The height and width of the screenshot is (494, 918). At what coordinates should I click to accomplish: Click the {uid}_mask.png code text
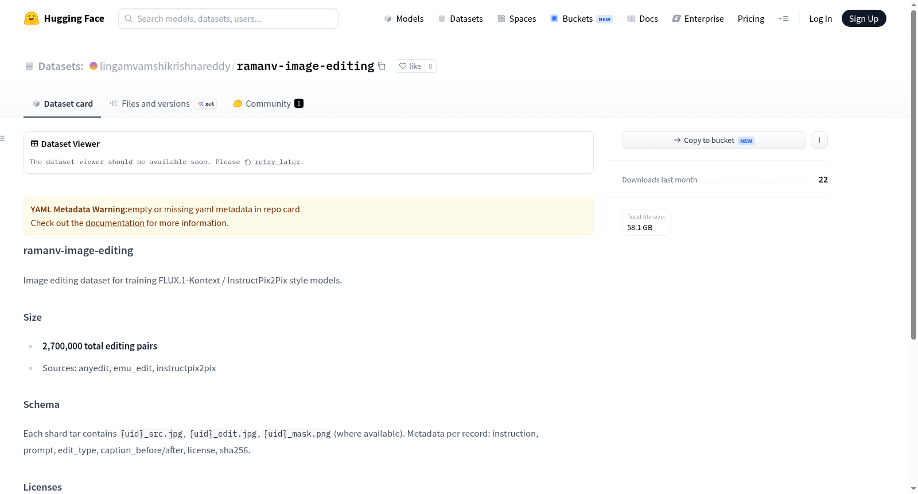coord(297,434)
